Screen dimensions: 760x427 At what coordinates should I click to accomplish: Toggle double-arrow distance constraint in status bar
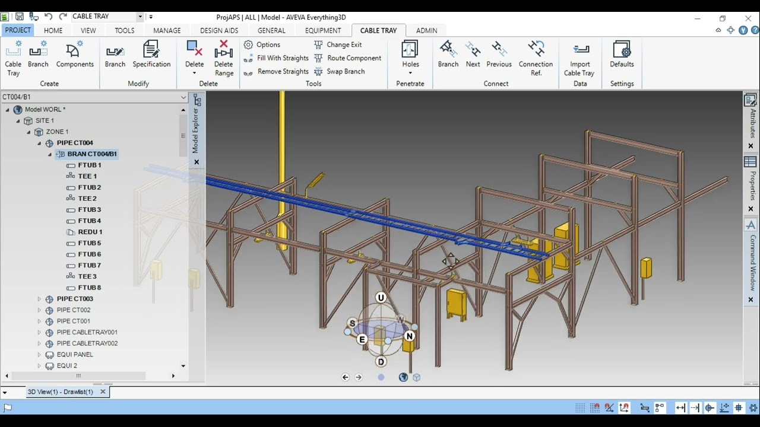tap(680, 407)
